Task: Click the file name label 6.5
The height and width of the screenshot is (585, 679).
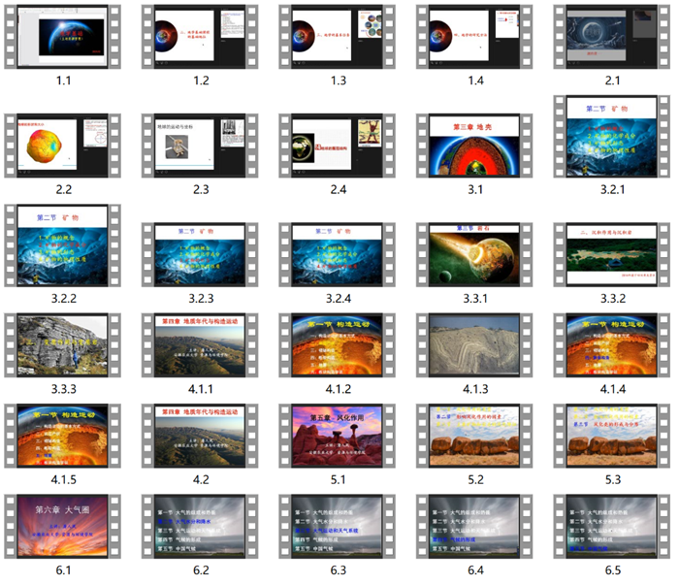Action: click(612, 570)
